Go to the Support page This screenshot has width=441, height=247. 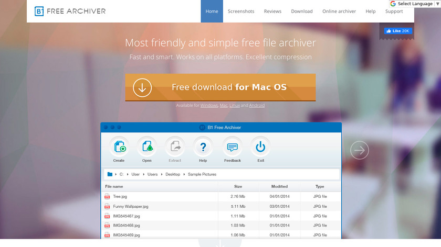pos(394,11)
